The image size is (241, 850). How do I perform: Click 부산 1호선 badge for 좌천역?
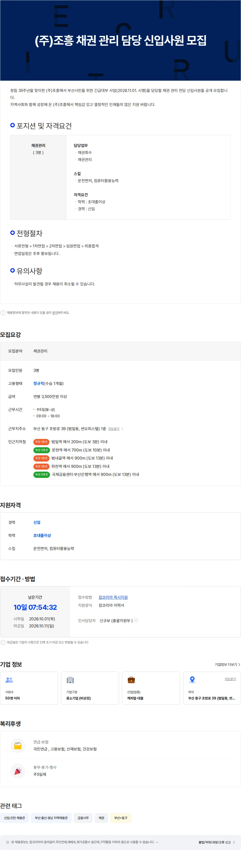point(41,466)
